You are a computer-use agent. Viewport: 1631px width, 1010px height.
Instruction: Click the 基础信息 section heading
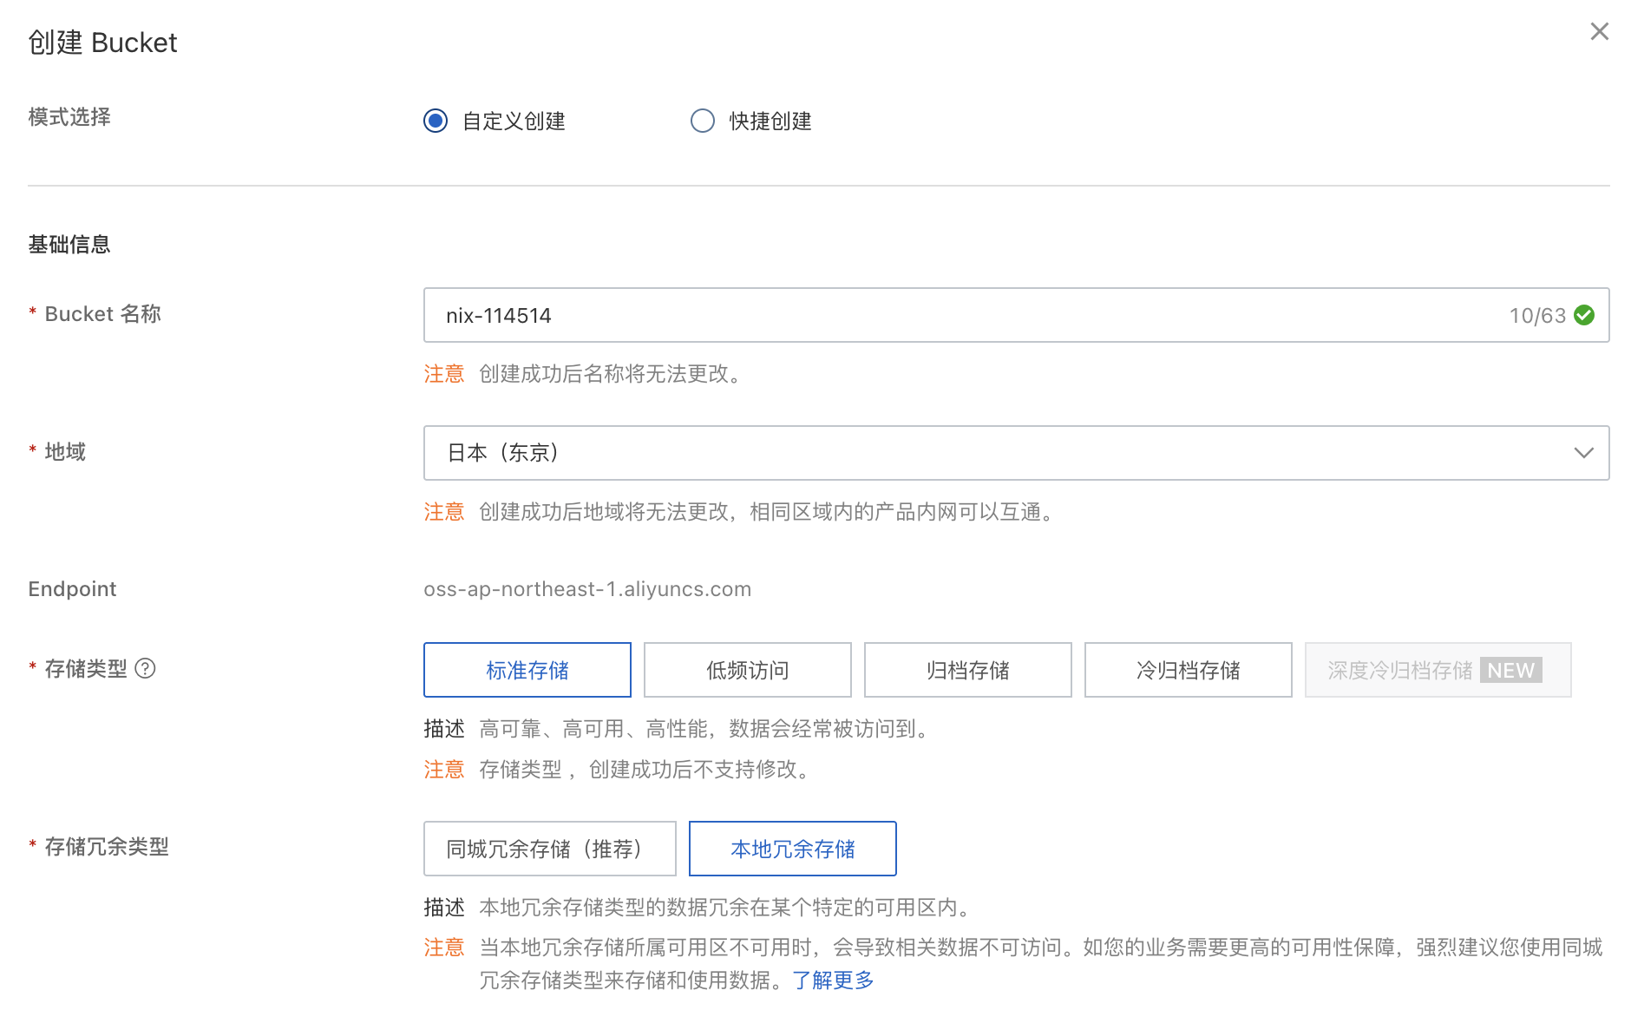coord(69,245)
